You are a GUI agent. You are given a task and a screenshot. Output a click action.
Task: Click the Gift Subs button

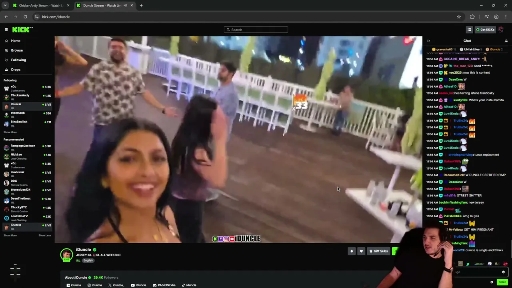click(378, 251)
